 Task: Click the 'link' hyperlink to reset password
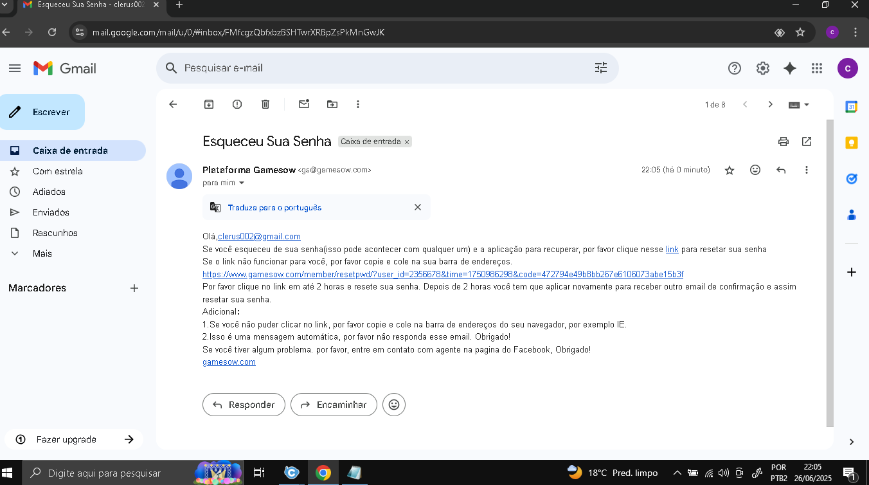(672, 249)
